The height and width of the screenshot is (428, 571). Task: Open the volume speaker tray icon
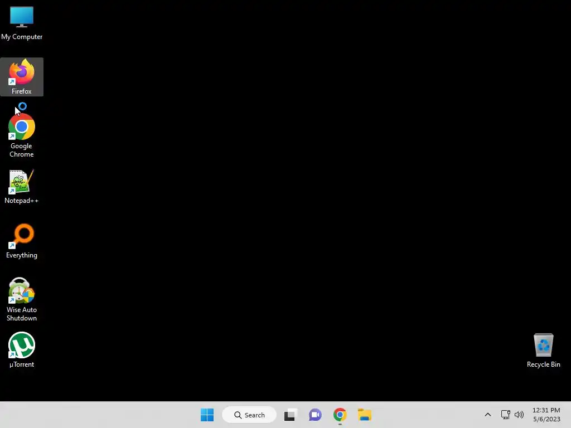click(x=519, y=415)
